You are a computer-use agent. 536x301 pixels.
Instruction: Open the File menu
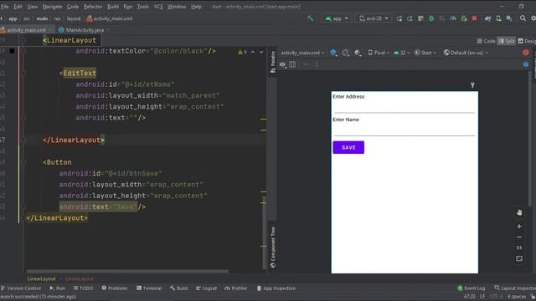[5, 7]
